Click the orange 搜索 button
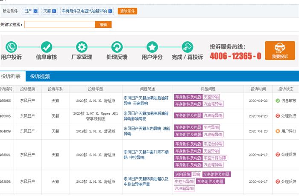The height and width of the screenshot is (196, 299). tap(103, 25)
